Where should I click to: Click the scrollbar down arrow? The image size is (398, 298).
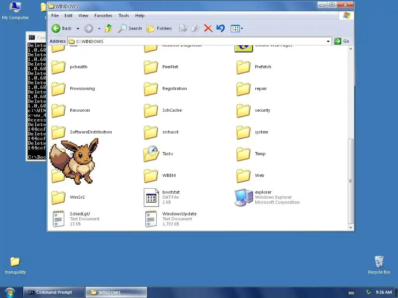click(351, 227)
